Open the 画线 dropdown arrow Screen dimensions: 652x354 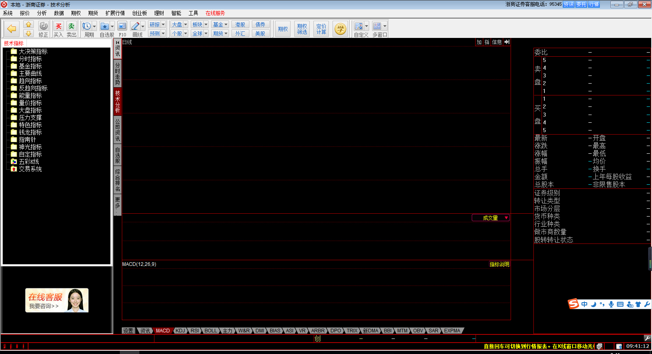[x=143, y=27]
